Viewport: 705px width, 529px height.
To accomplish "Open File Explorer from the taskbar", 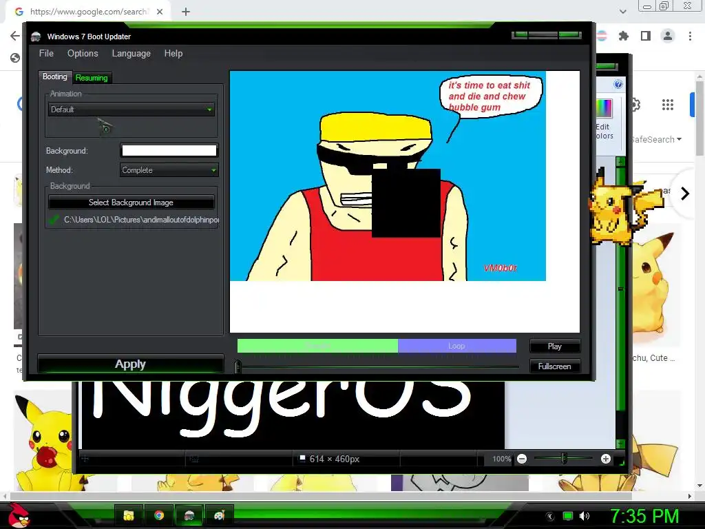I will pyautogui.click(x=129, y=515).
